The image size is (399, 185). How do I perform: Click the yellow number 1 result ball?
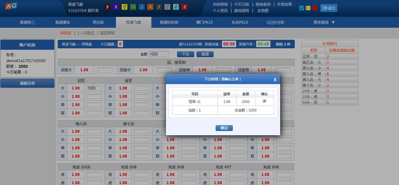tap(124, 7)
